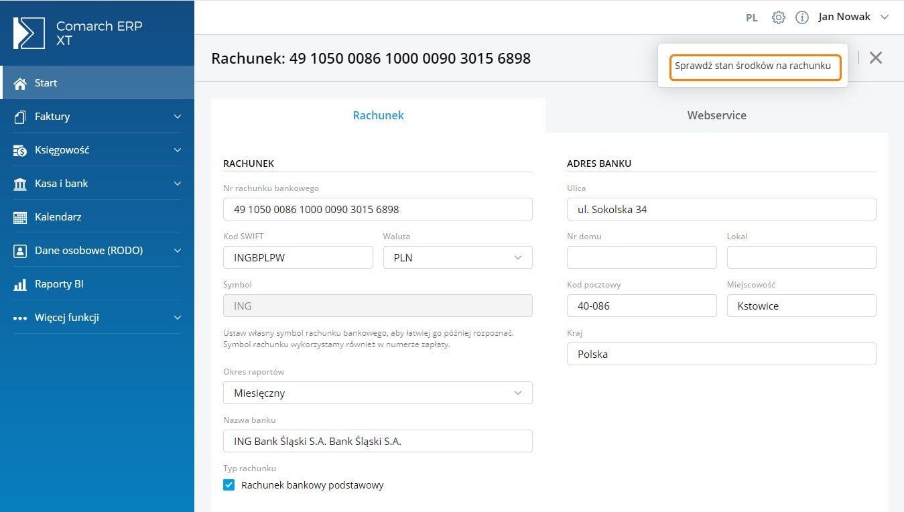Click the Comarch ERP XT logo icon
Screen dimensions: 904x512
click(29, 33)
